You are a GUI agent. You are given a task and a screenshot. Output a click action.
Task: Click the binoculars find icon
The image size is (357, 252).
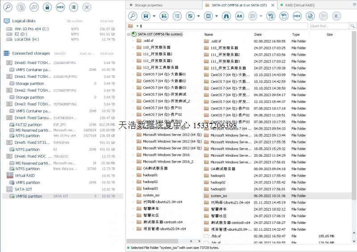[x=226, y=16]
